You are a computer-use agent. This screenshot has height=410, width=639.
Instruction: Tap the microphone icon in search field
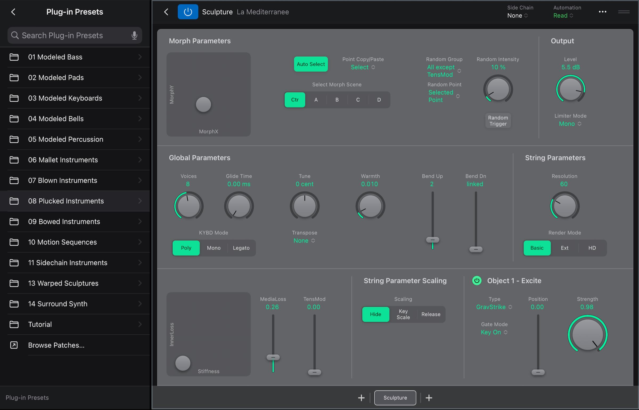pyautogui.click(x=134, y=35)
